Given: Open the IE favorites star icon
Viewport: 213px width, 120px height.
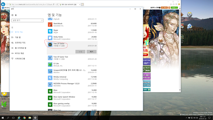Looking at the screenshot, I should point(174,4).
